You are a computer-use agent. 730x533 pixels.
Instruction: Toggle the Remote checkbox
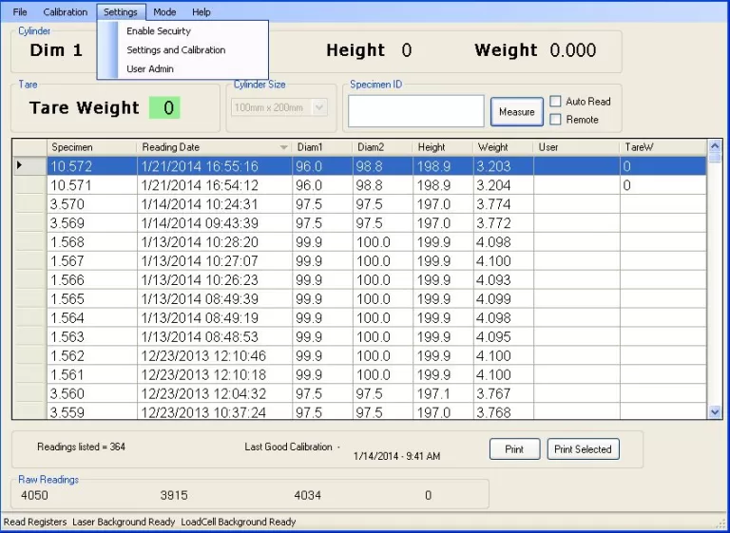pyautogui.click(x=556, y=120)
